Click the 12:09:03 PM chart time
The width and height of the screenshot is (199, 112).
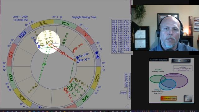point(21,20)
